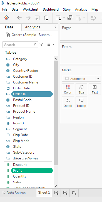The height and width of the screenshot is (202, 102).
Task: Open the Worksheet menu
Action: coord(31,9)
